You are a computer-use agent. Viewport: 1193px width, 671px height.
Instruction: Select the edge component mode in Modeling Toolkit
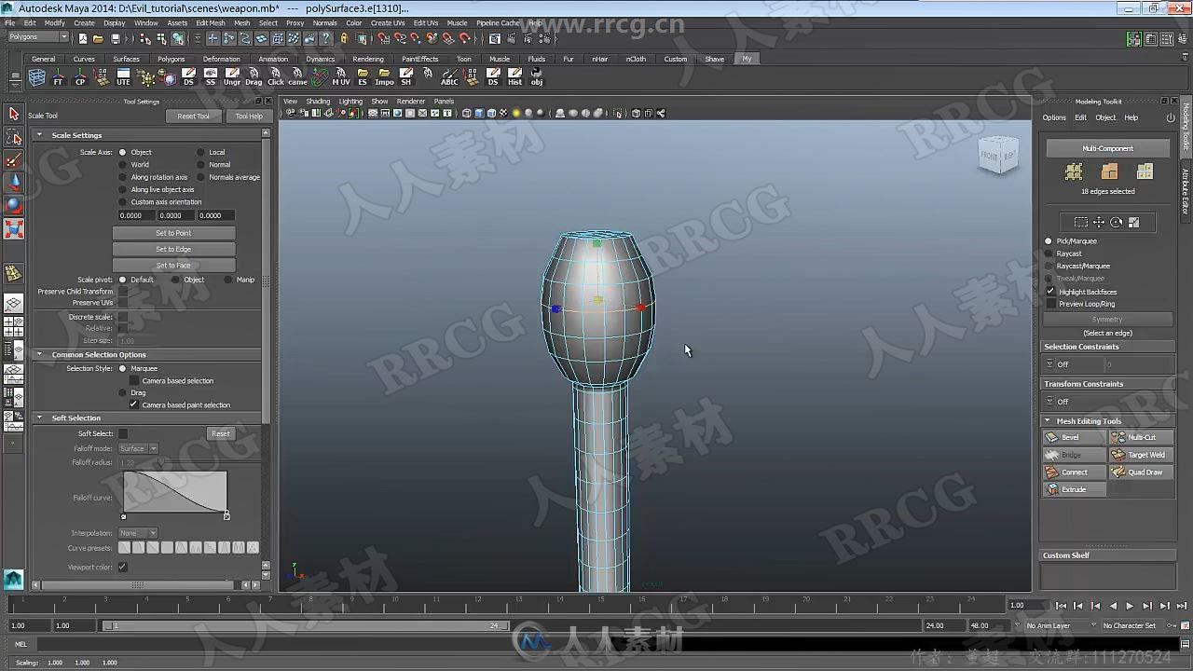click(1109, 171)
